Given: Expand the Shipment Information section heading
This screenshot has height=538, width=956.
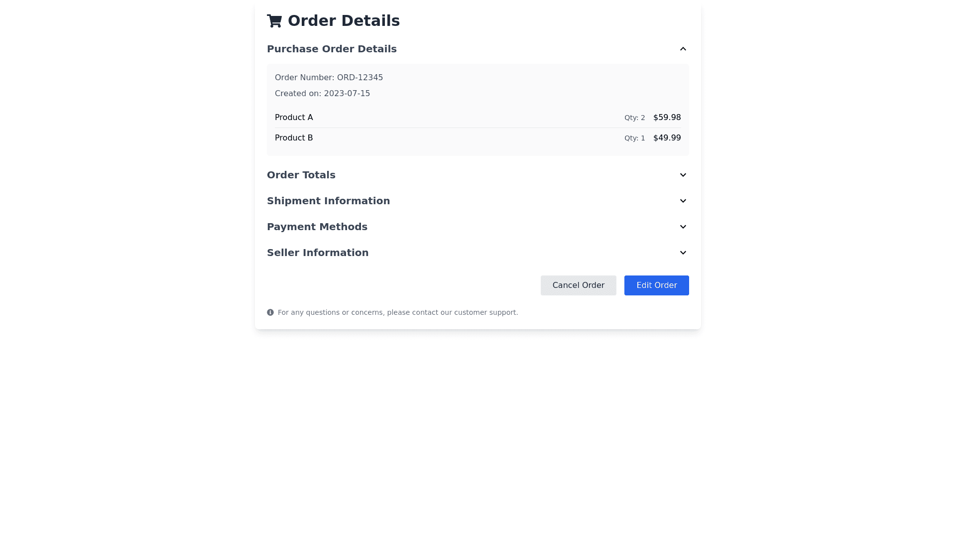Looking at the screenshot, I should pos(328,201).
